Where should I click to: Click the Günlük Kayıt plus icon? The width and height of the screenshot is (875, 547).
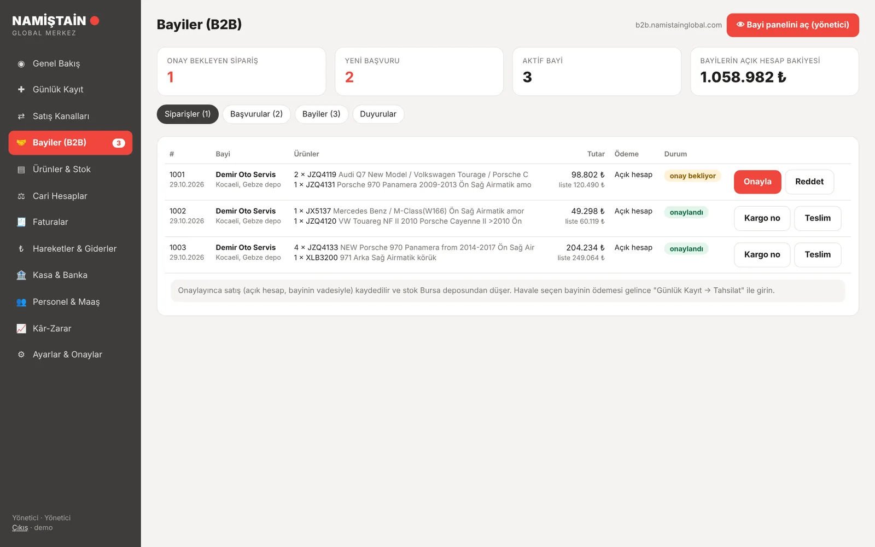point(21,89)
